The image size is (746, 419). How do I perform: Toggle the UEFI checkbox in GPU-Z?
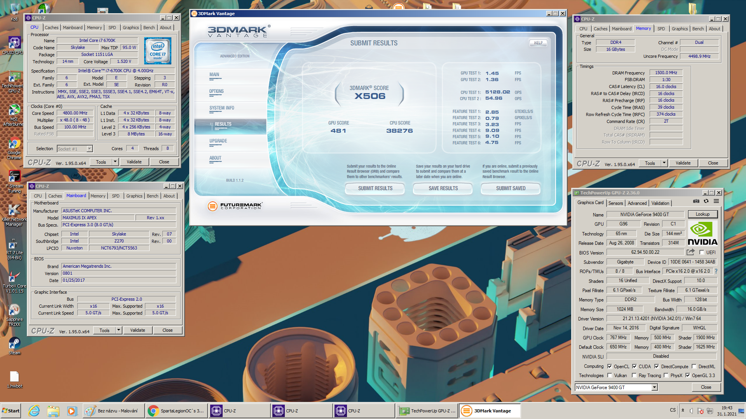click(x=702, y=252)
